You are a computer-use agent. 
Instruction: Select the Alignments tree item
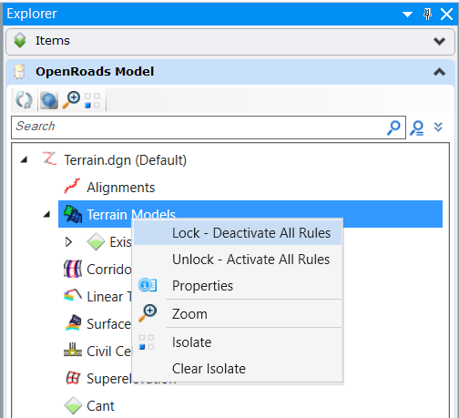pyautogui.click(x=121, y=187)
